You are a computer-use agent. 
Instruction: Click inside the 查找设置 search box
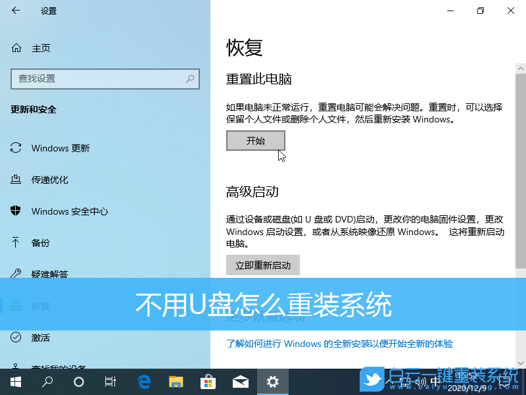tap(105, 79)
